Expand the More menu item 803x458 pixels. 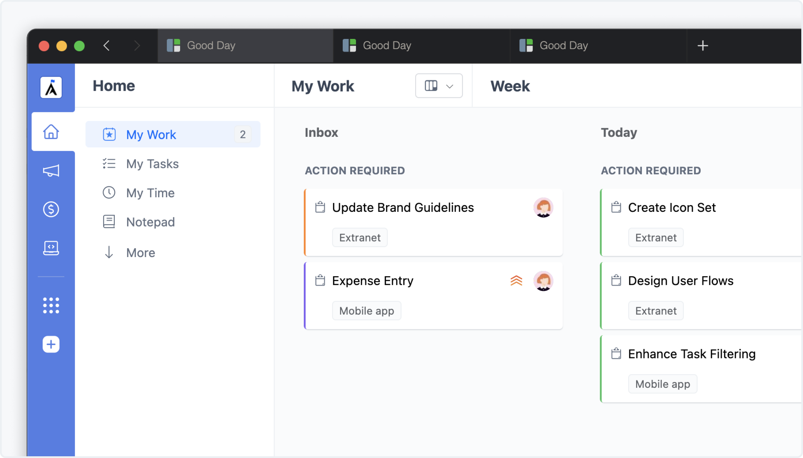click(140, 252)
